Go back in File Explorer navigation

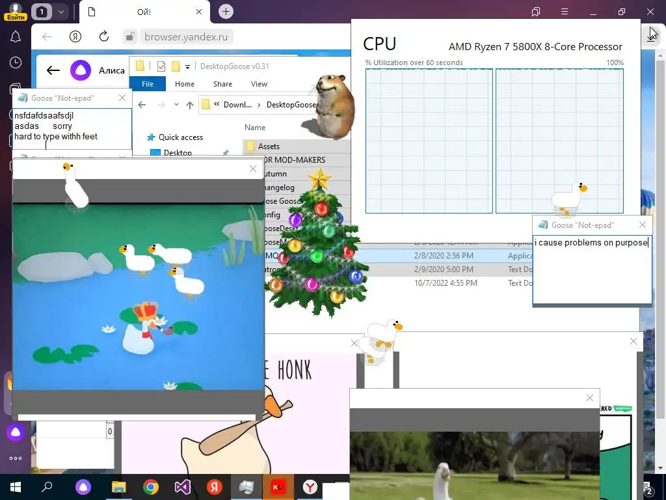point(142,105)
